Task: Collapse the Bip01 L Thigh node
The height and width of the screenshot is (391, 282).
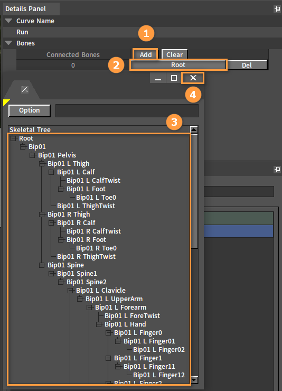Action: (42, 164)
